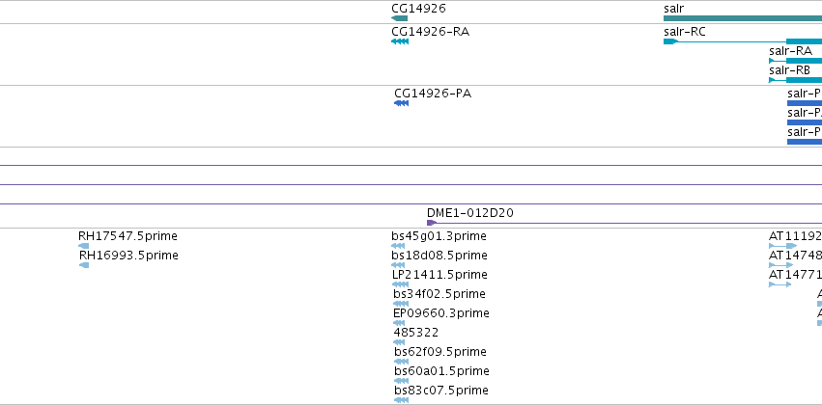This screenshot has height=405, width=822.
Task: Click the EP09660.3prime arrow glyph
Action: coord(399,323)
